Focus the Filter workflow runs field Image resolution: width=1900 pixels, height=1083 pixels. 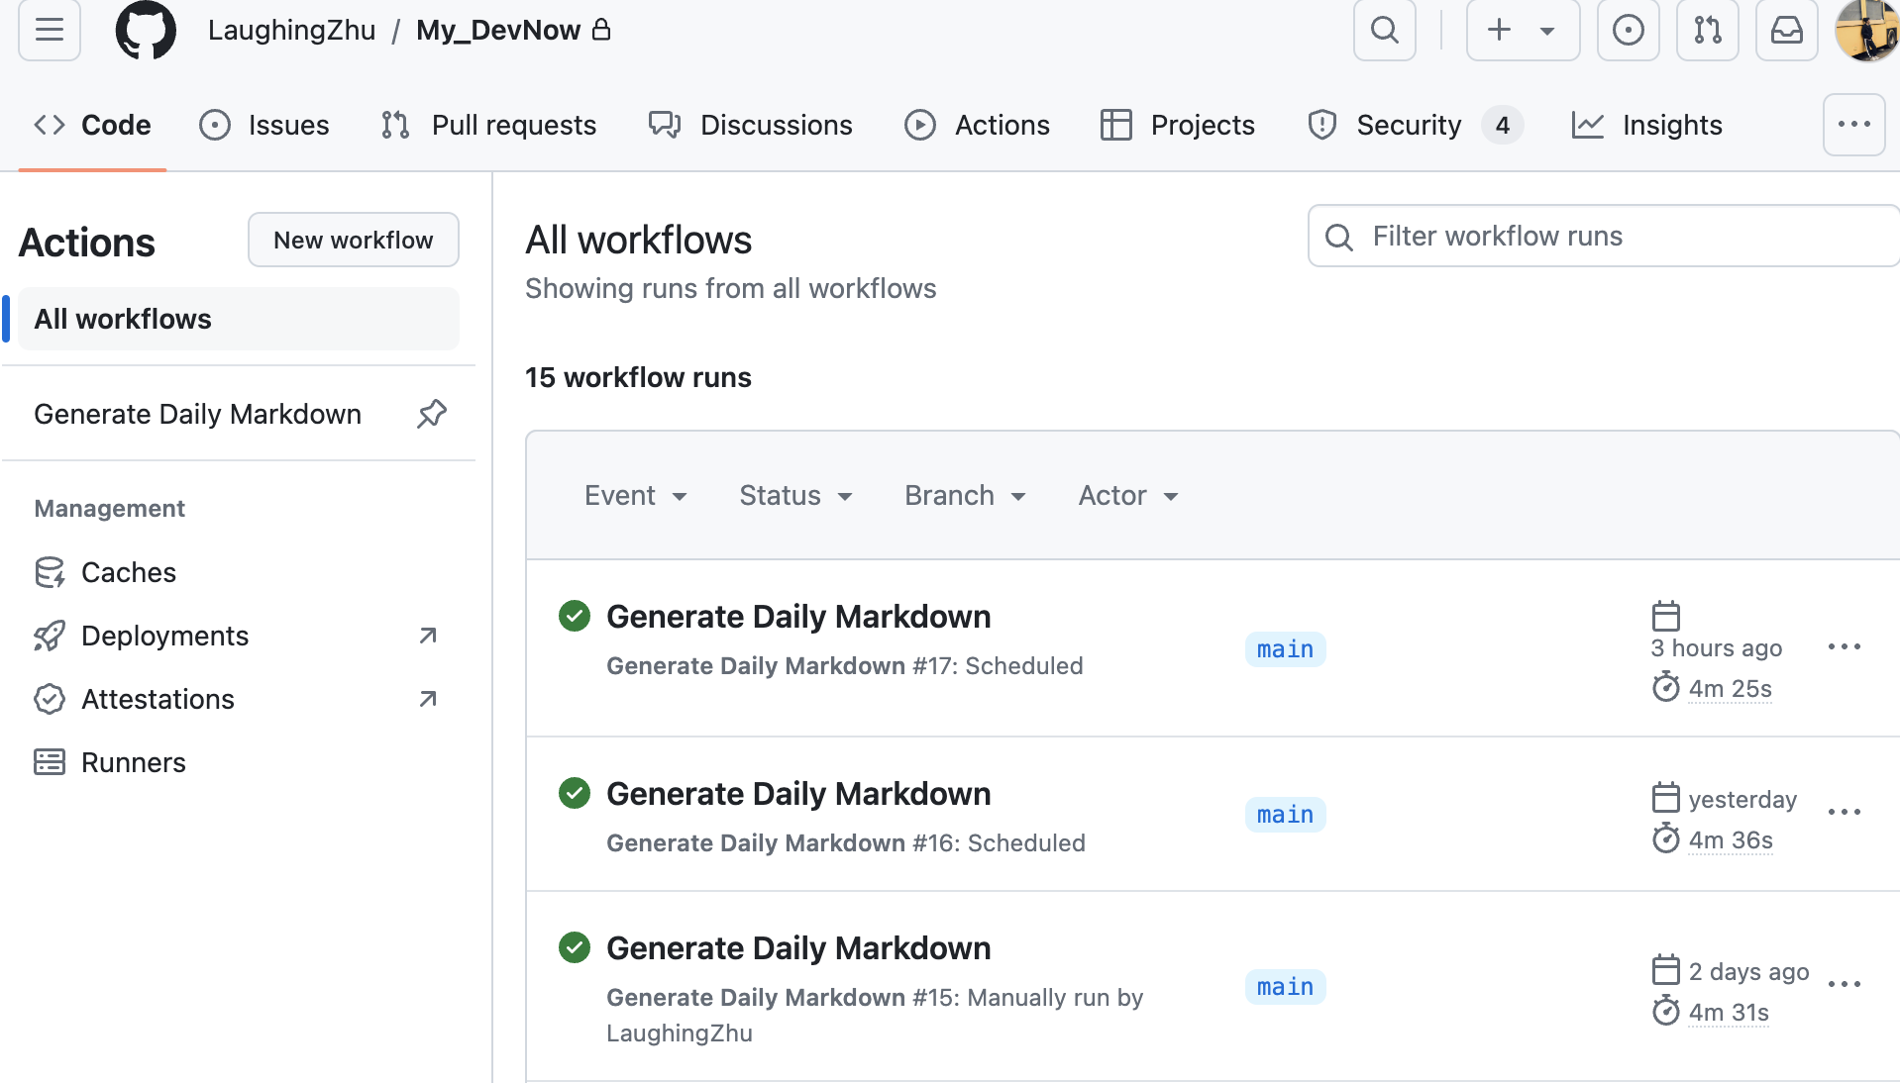tap(1604, 236)
